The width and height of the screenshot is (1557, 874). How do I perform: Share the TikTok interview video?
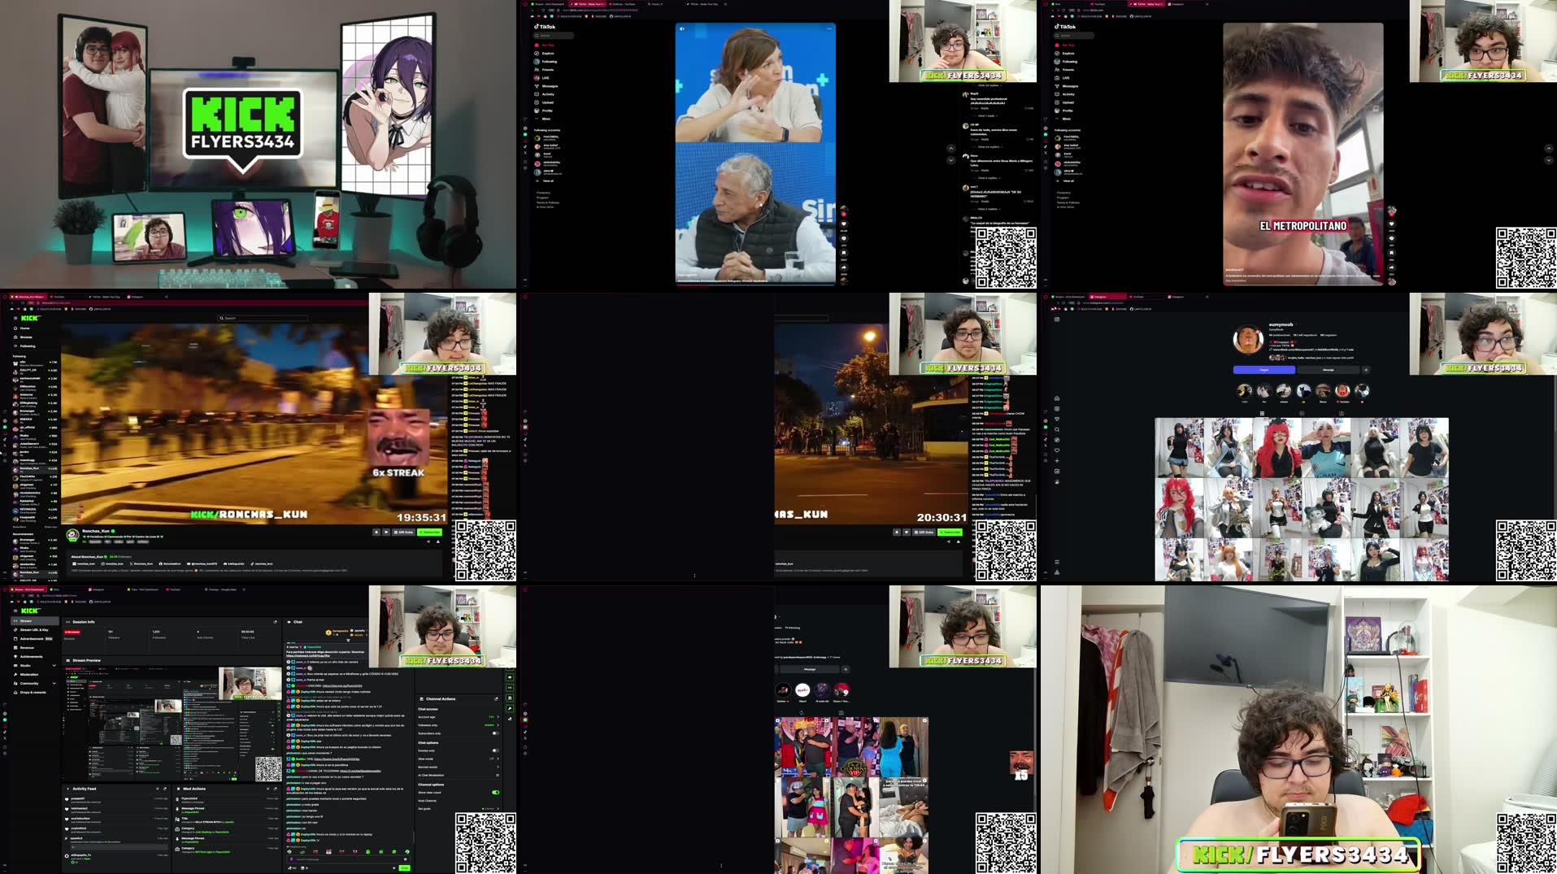(x=844, y=267)
